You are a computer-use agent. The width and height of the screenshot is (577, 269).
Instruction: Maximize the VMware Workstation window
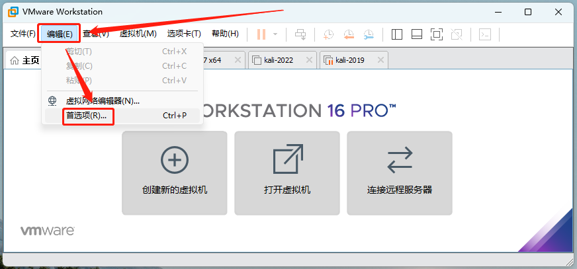click(528, 12)
